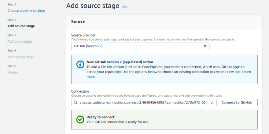The width and height of the screenshot is (269, 134).
Task: Click the blue info circle icon
Action: [x=80, y=65]
